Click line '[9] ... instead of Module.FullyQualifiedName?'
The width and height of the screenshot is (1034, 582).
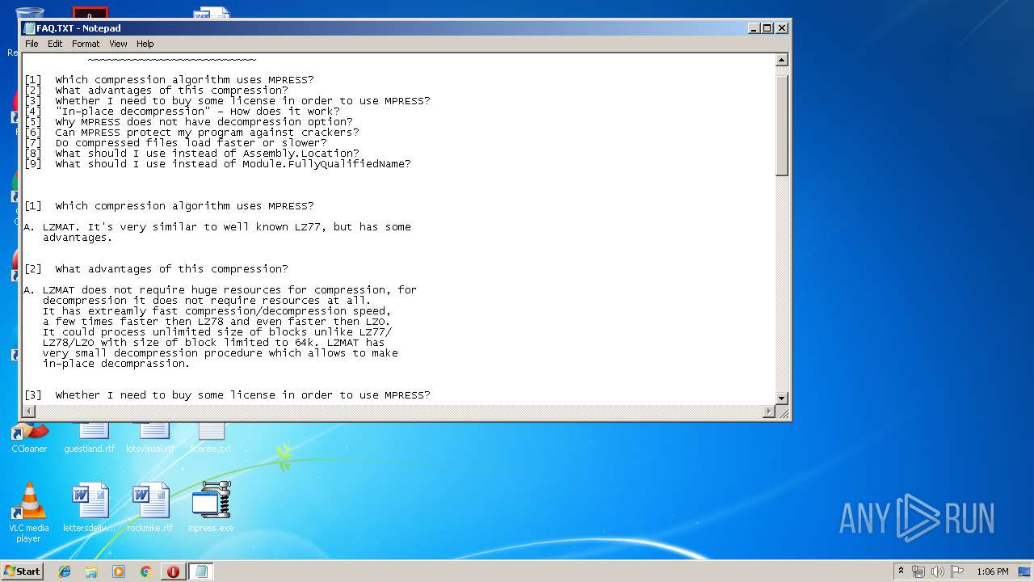tap(217, 164)
